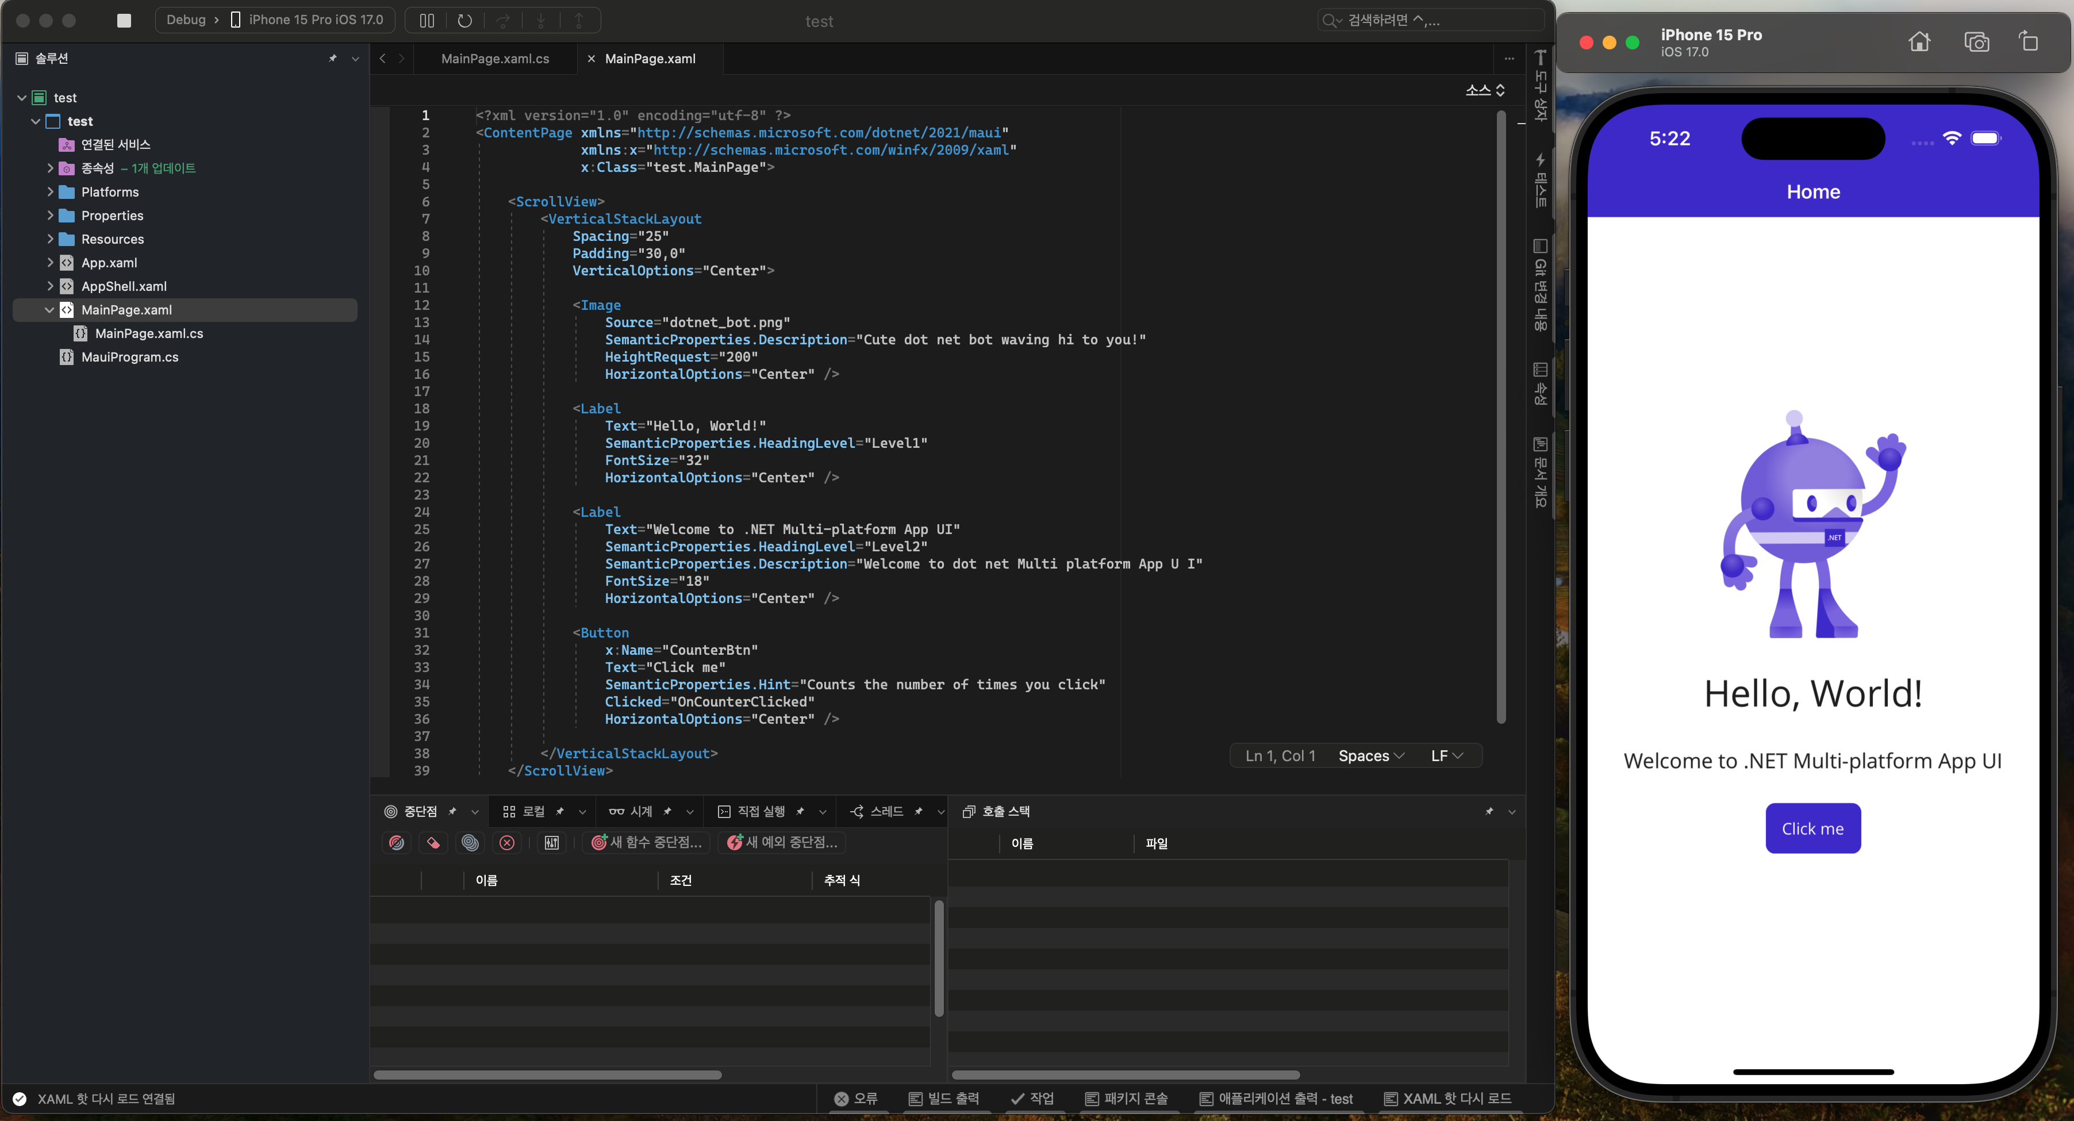The image size is (2074, 1121).
Task: Open the 소스 view switcher
Action: tap(1485, 89)
